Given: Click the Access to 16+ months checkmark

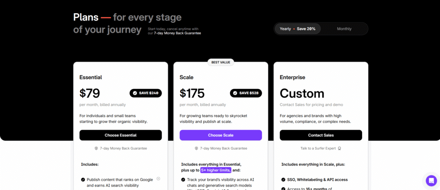Looking at the screenshot, I should [284, 189].
